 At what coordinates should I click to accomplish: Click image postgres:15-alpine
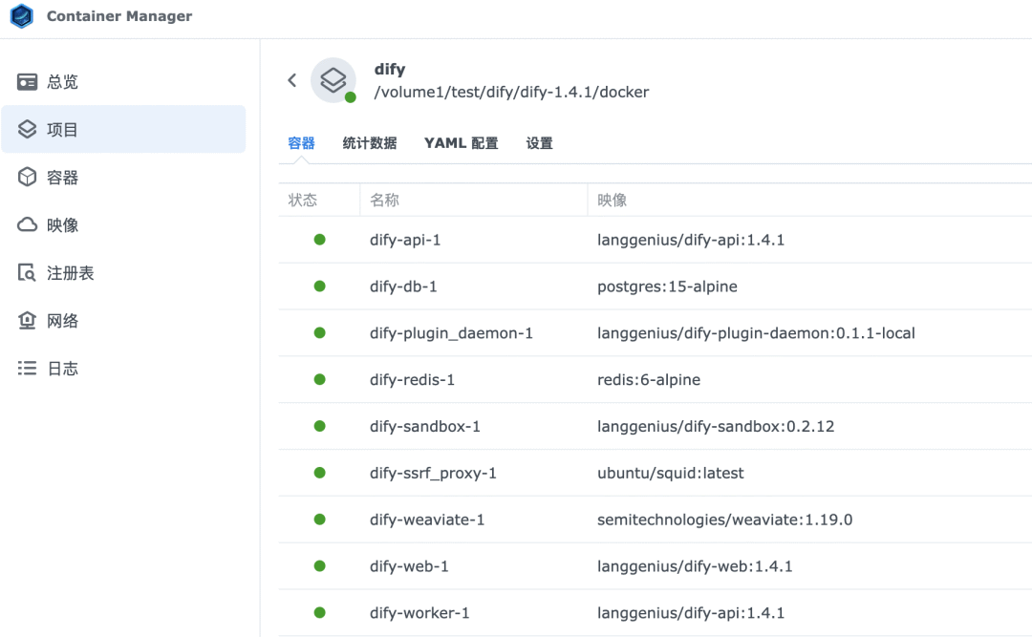[x=667, y=287]
